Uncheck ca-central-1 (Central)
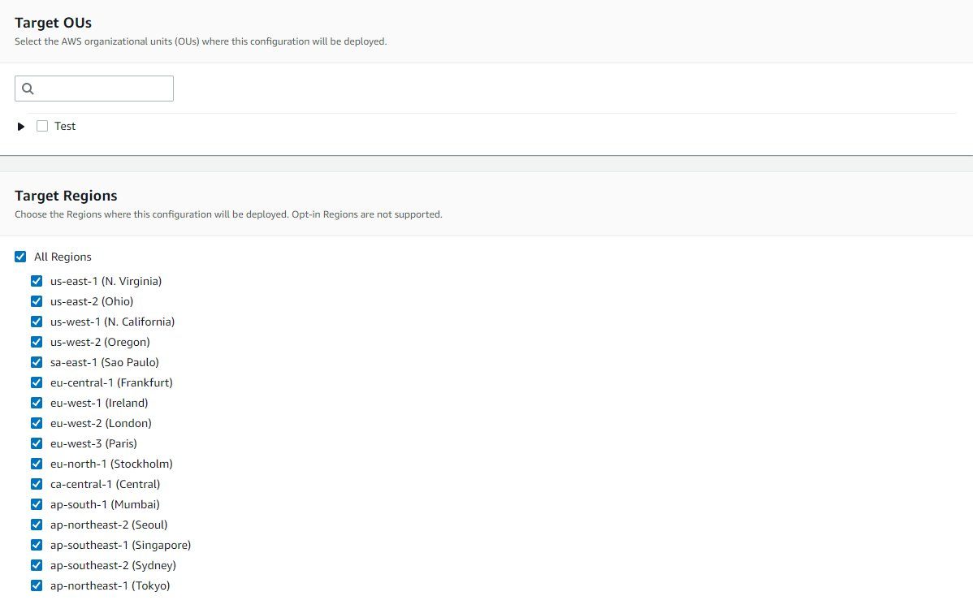Screen dimensions: 973x609 [x=37, y=483]
